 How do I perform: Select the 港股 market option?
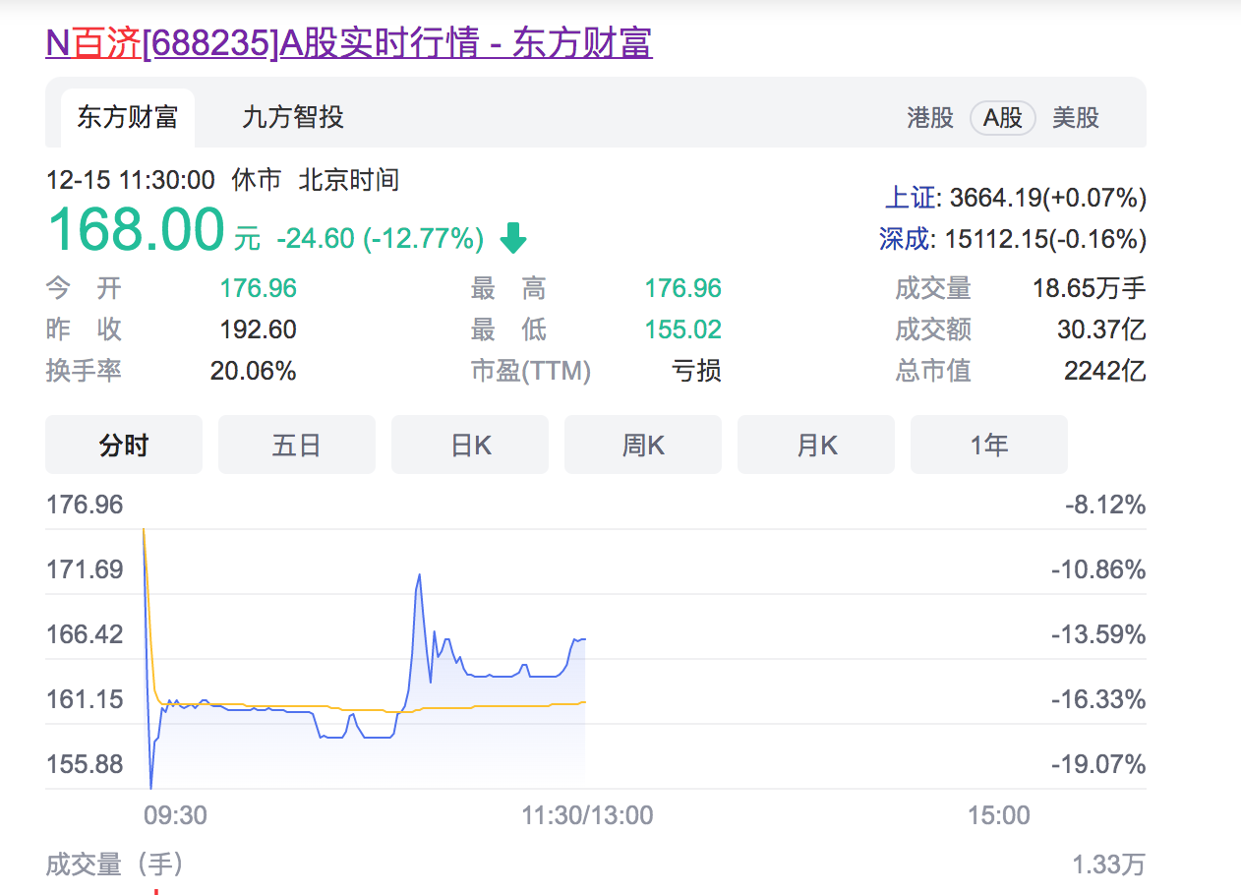(930, 118)
